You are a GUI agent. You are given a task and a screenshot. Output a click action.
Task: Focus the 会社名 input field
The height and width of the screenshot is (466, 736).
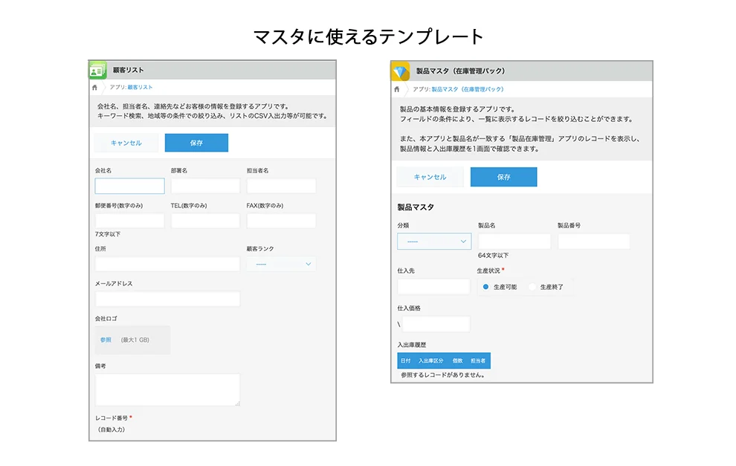click(x=129, y=186)
